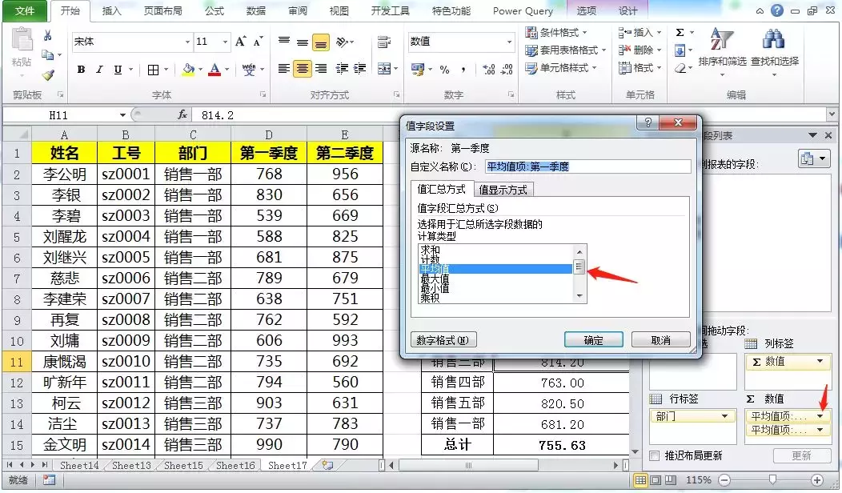Click the Fill Color bucket icon
842x493 pixels.
pyautogui.click(x=188, y=70)
